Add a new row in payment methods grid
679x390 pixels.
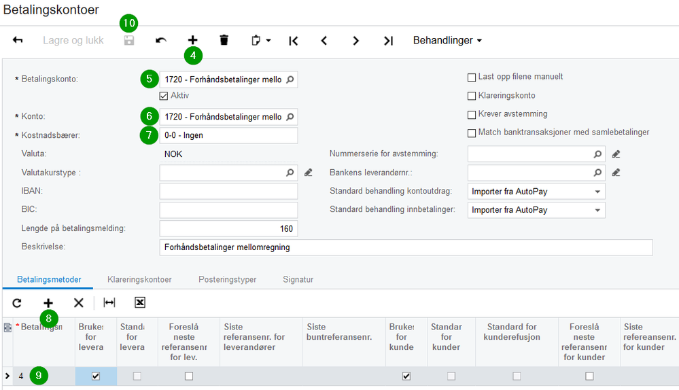pyautogui.click(x=48, y=302)
